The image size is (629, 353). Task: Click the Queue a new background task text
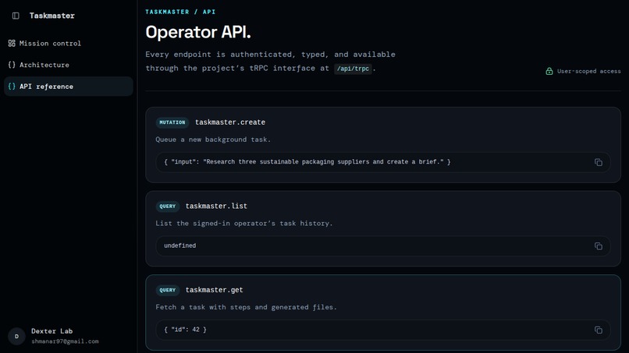[213, 139]
